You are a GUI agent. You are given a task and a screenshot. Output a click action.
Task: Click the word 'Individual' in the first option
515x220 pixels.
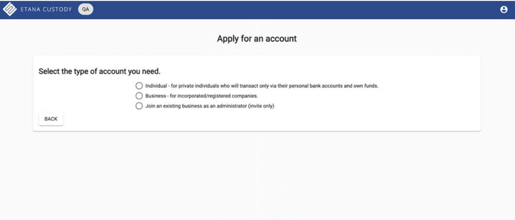point(157,86)
